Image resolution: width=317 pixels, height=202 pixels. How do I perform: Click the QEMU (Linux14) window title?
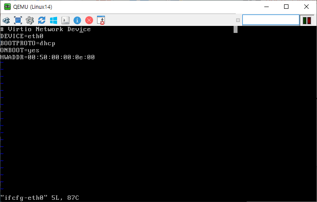[x=32, y=7]
